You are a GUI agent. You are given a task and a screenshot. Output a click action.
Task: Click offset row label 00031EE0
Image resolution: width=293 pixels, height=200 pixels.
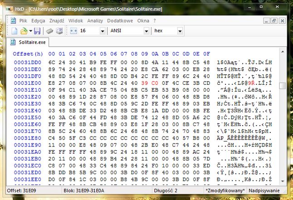(28, 180)
